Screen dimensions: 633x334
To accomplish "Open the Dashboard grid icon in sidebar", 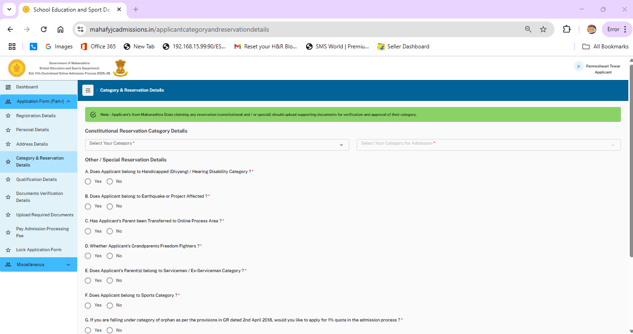I will (x=8, y=87).
